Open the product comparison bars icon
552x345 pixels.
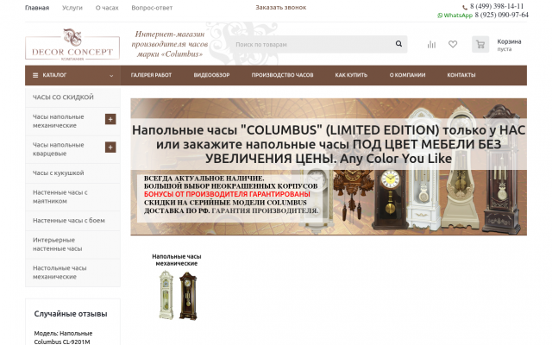click(431, 44)
